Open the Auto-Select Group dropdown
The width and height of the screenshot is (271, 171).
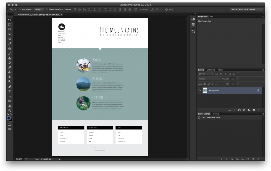(x=39, y=9)
